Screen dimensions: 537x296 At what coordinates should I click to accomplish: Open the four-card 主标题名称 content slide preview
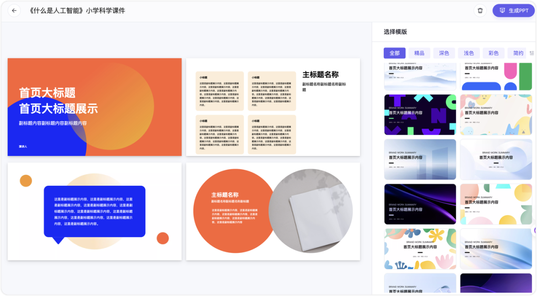coord(273,107)
